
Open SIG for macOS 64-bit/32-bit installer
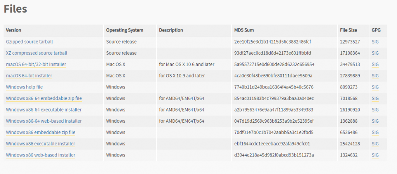pyautogui.click(x=375, y=64)
